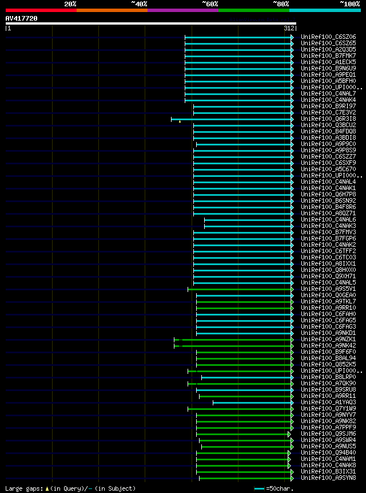Select the UniRef100_B7FMV3 label

point(328,232)
